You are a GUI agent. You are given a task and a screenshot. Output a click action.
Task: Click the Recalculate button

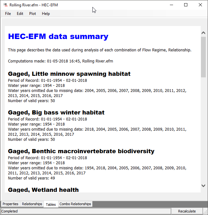point(187,211)
